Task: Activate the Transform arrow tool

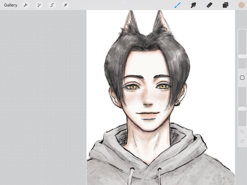Action: click(x=65, y=5)
